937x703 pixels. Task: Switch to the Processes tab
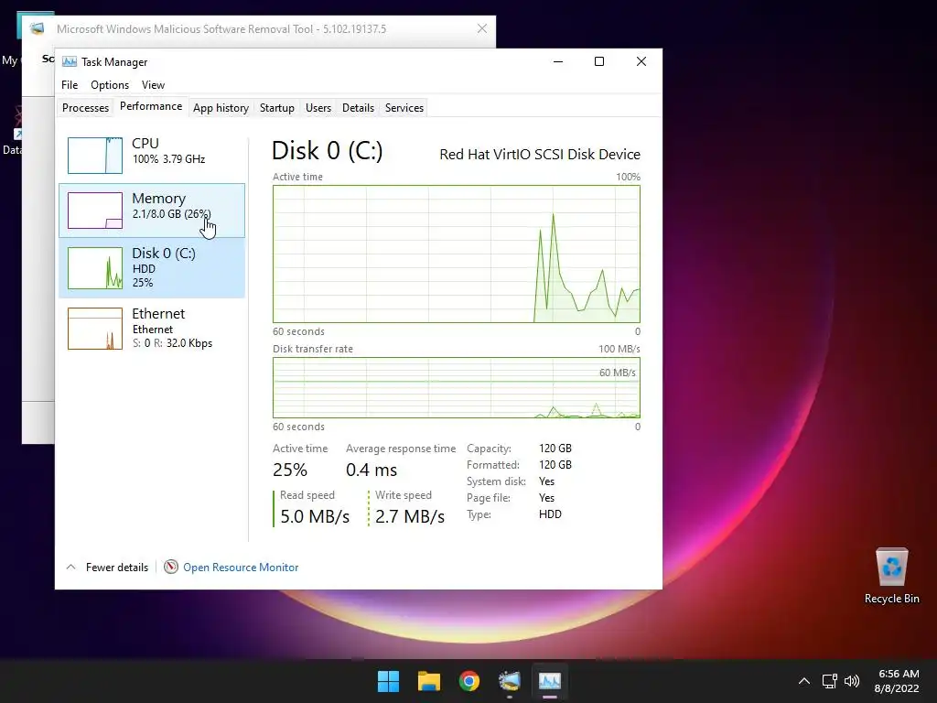tap(85, 108)
